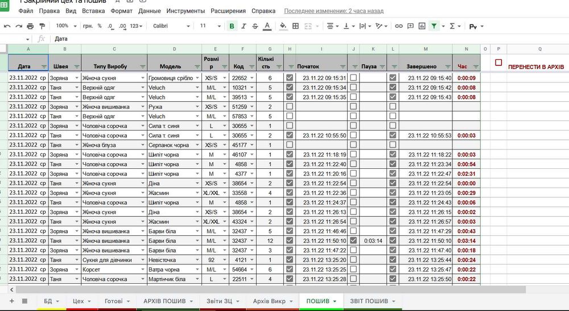
Task: Toggle the filter tool
Action: pyautogui.click(x=434, y=26)
